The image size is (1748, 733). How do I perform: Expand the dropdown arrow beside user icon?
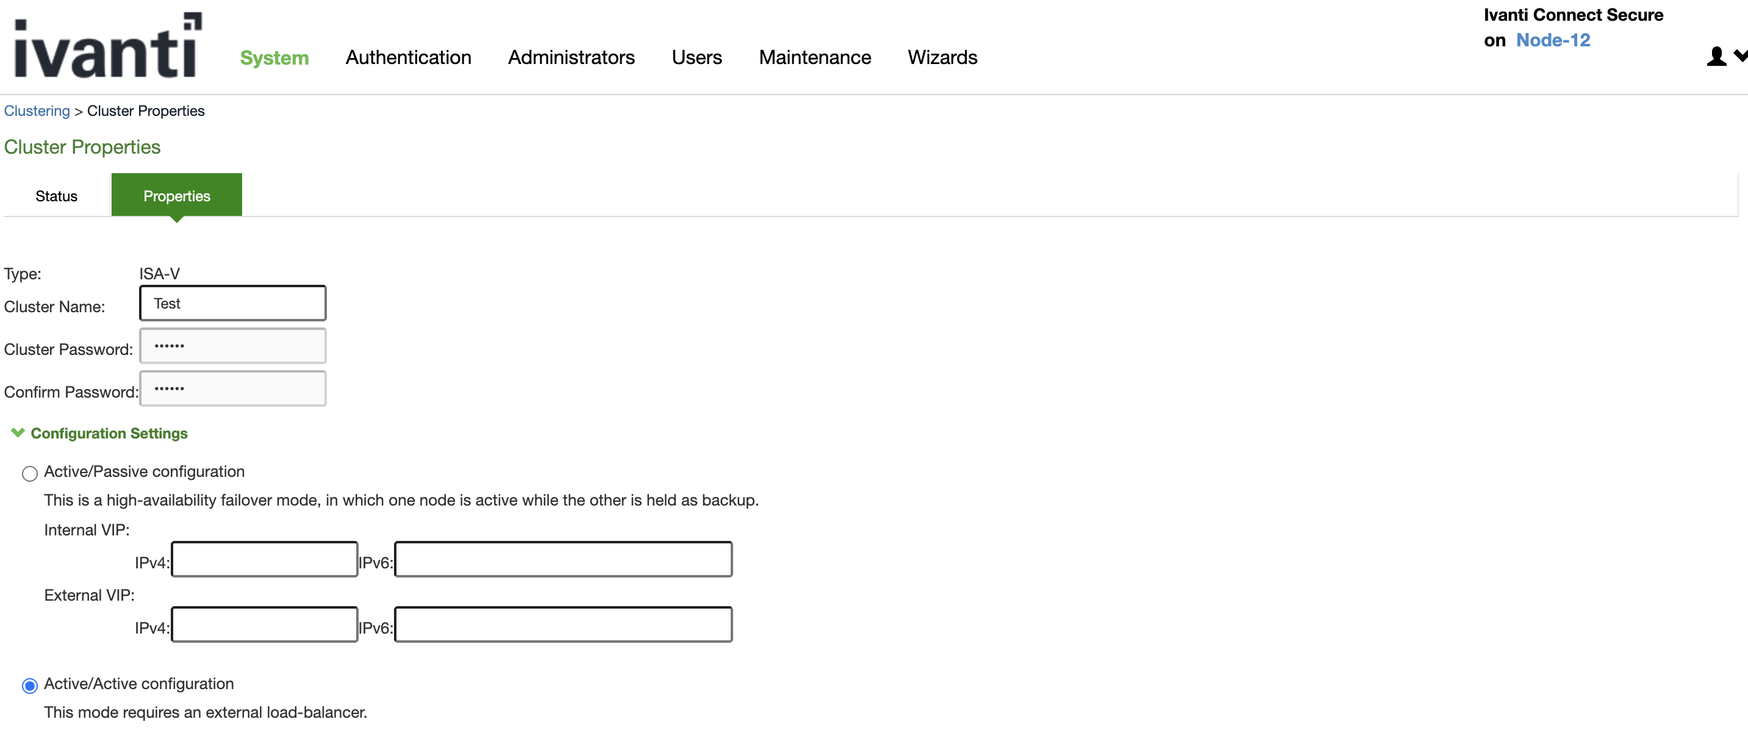click(1740, 55)
